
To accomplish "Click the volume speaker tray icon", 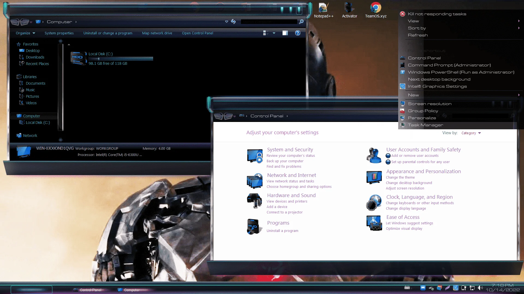I will (480, 288).
